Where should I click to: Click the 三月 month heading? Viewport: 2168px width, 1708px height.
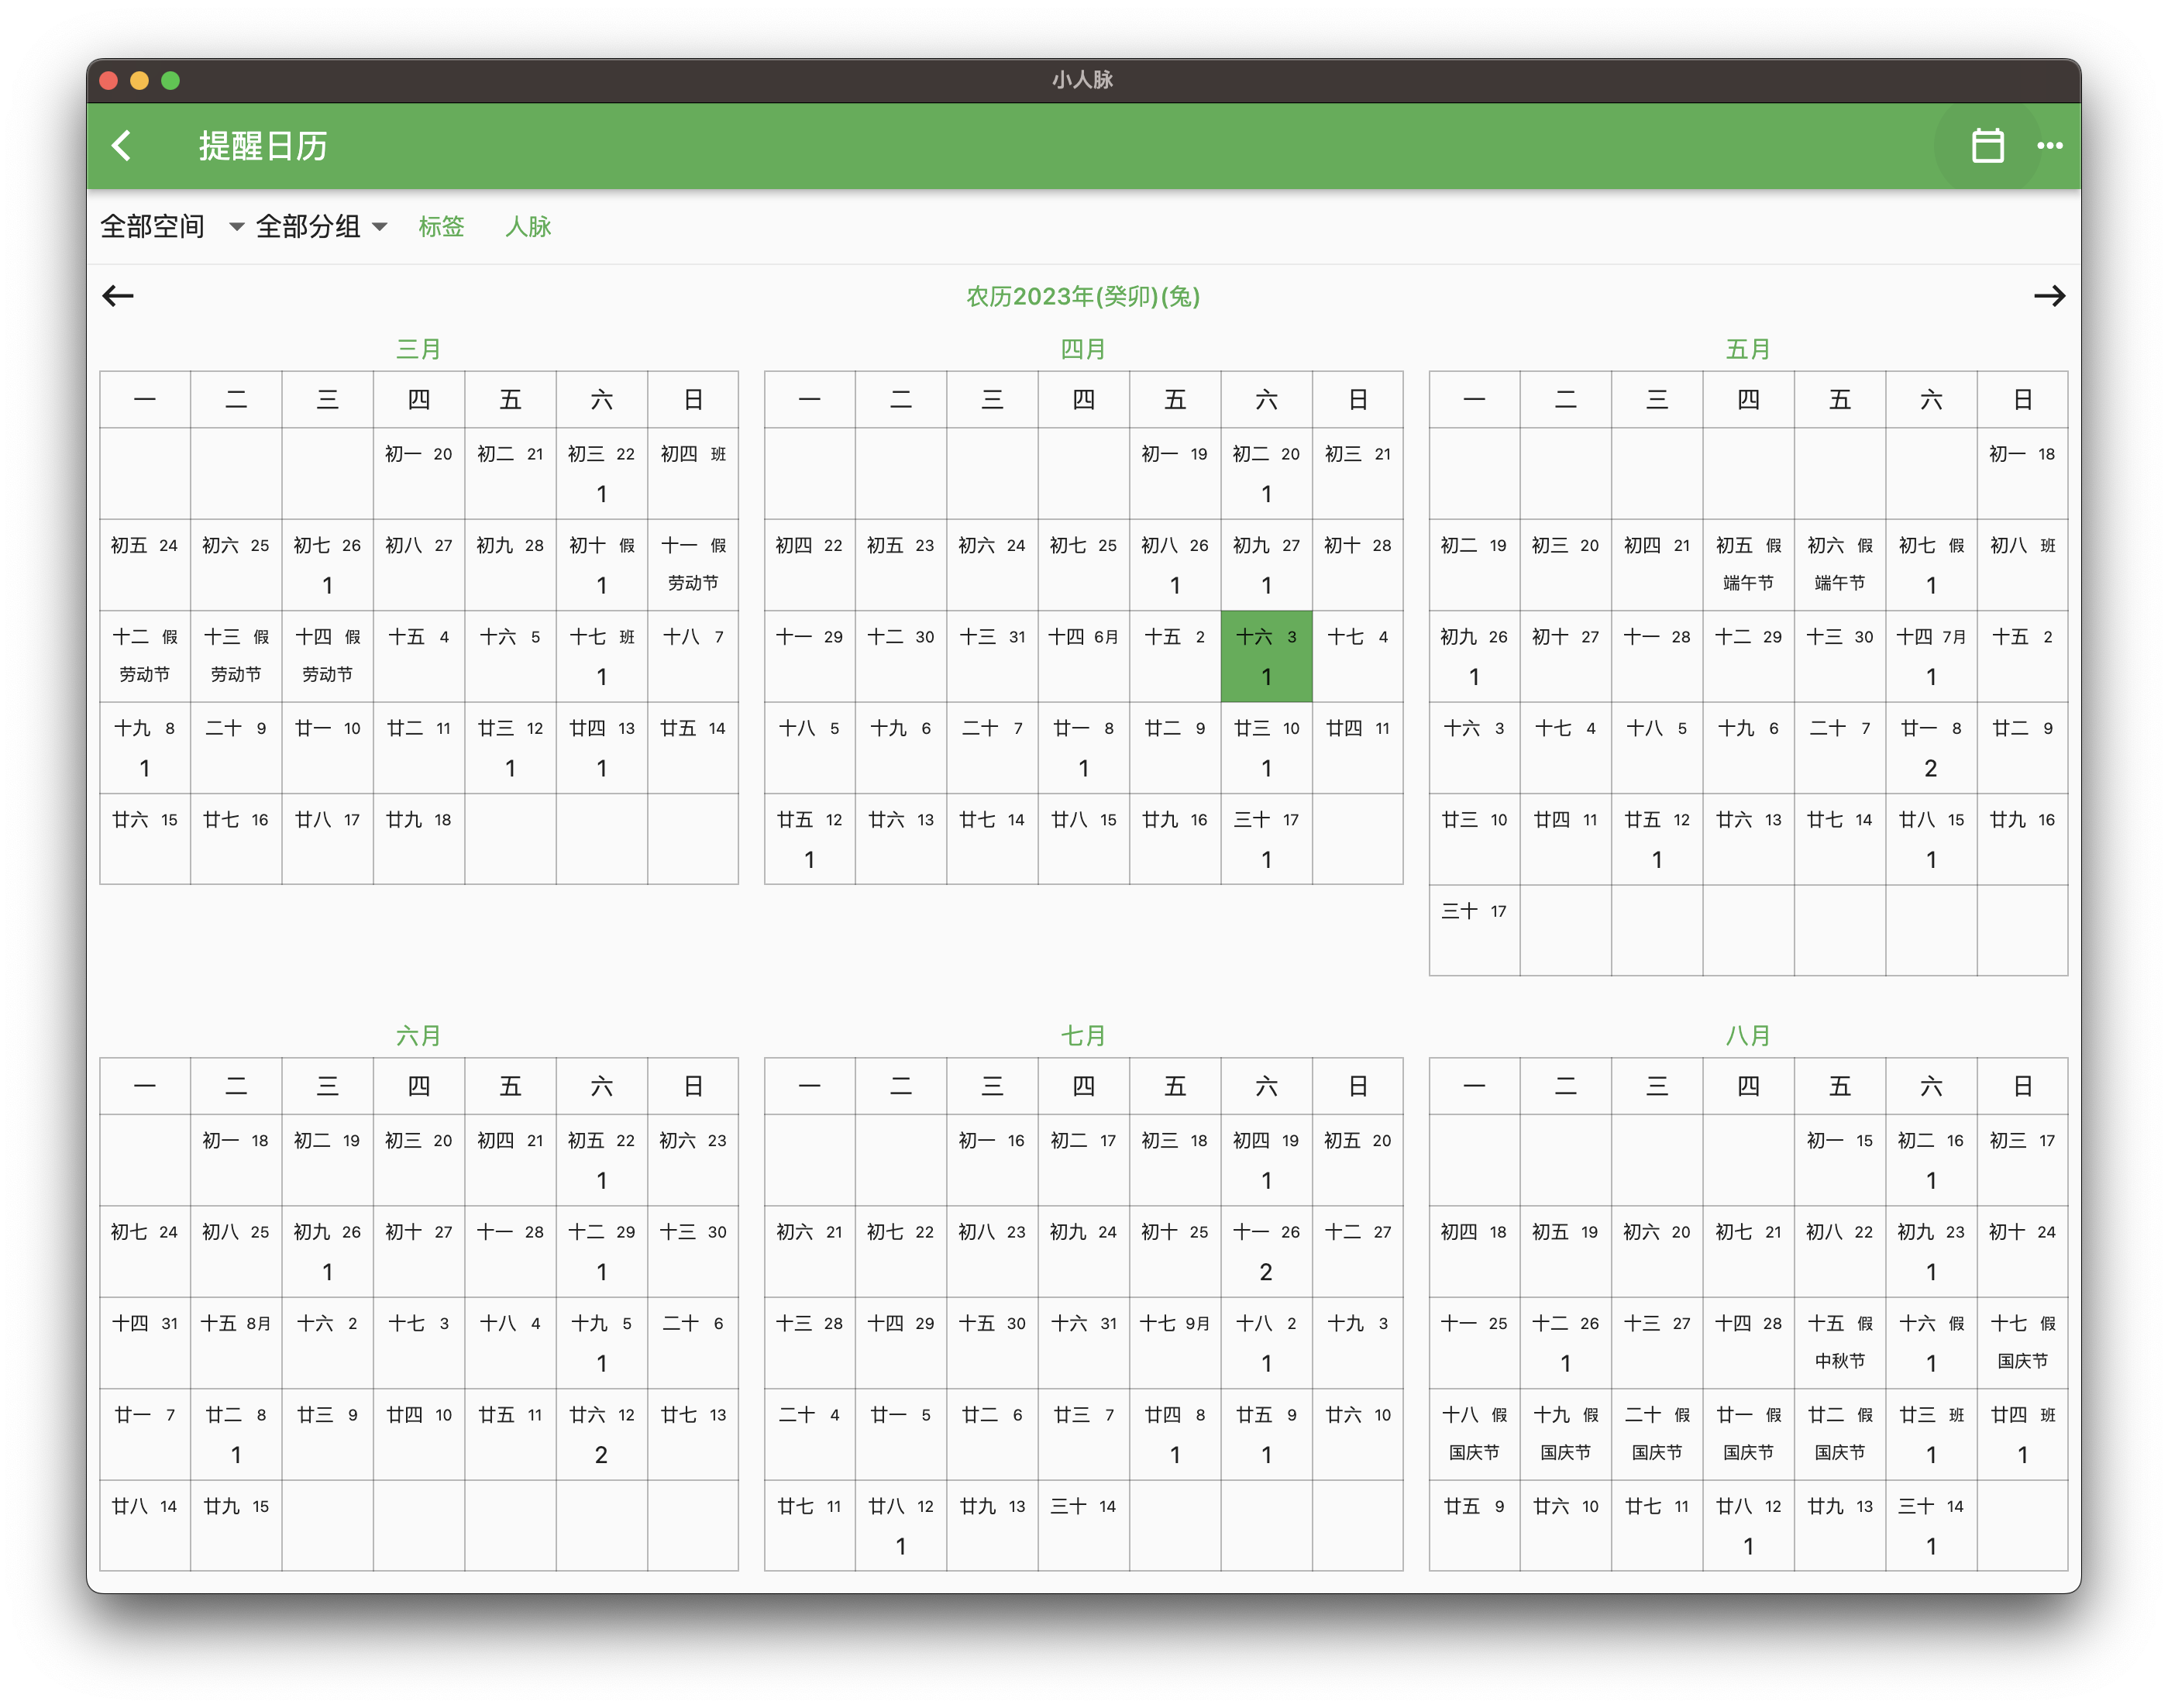click(419, 349)
